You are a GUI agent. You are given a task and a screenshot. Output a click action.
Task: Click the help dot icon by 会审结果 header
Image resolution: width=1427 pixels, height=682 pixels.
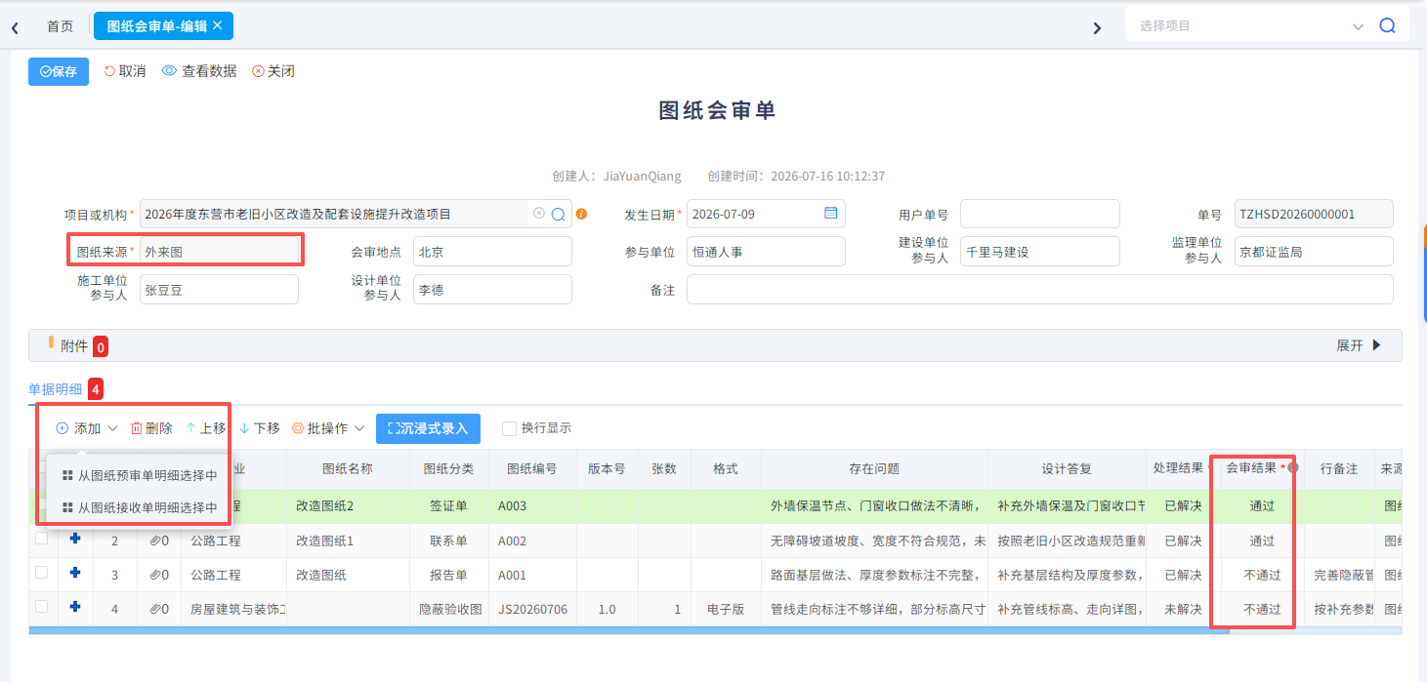(x=1292, y=467)
